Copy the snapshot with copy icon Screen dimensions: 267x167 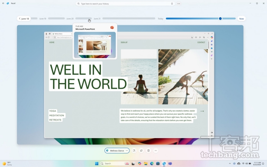[x=141, y=151]
